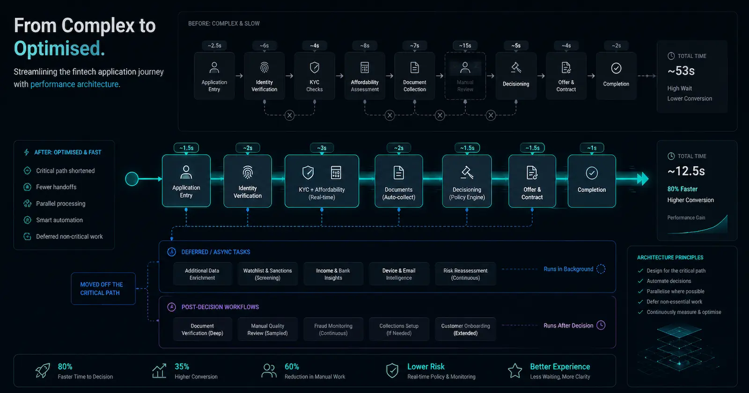Select the Manual Quality Review (Sampled) chip
The width and height of the screenshot is (749, 393).
(267, 329)
